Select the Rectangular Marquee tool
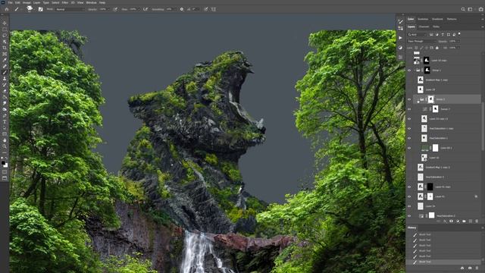Viewport: 485px width, 273px height. click(x=5, y=30)
